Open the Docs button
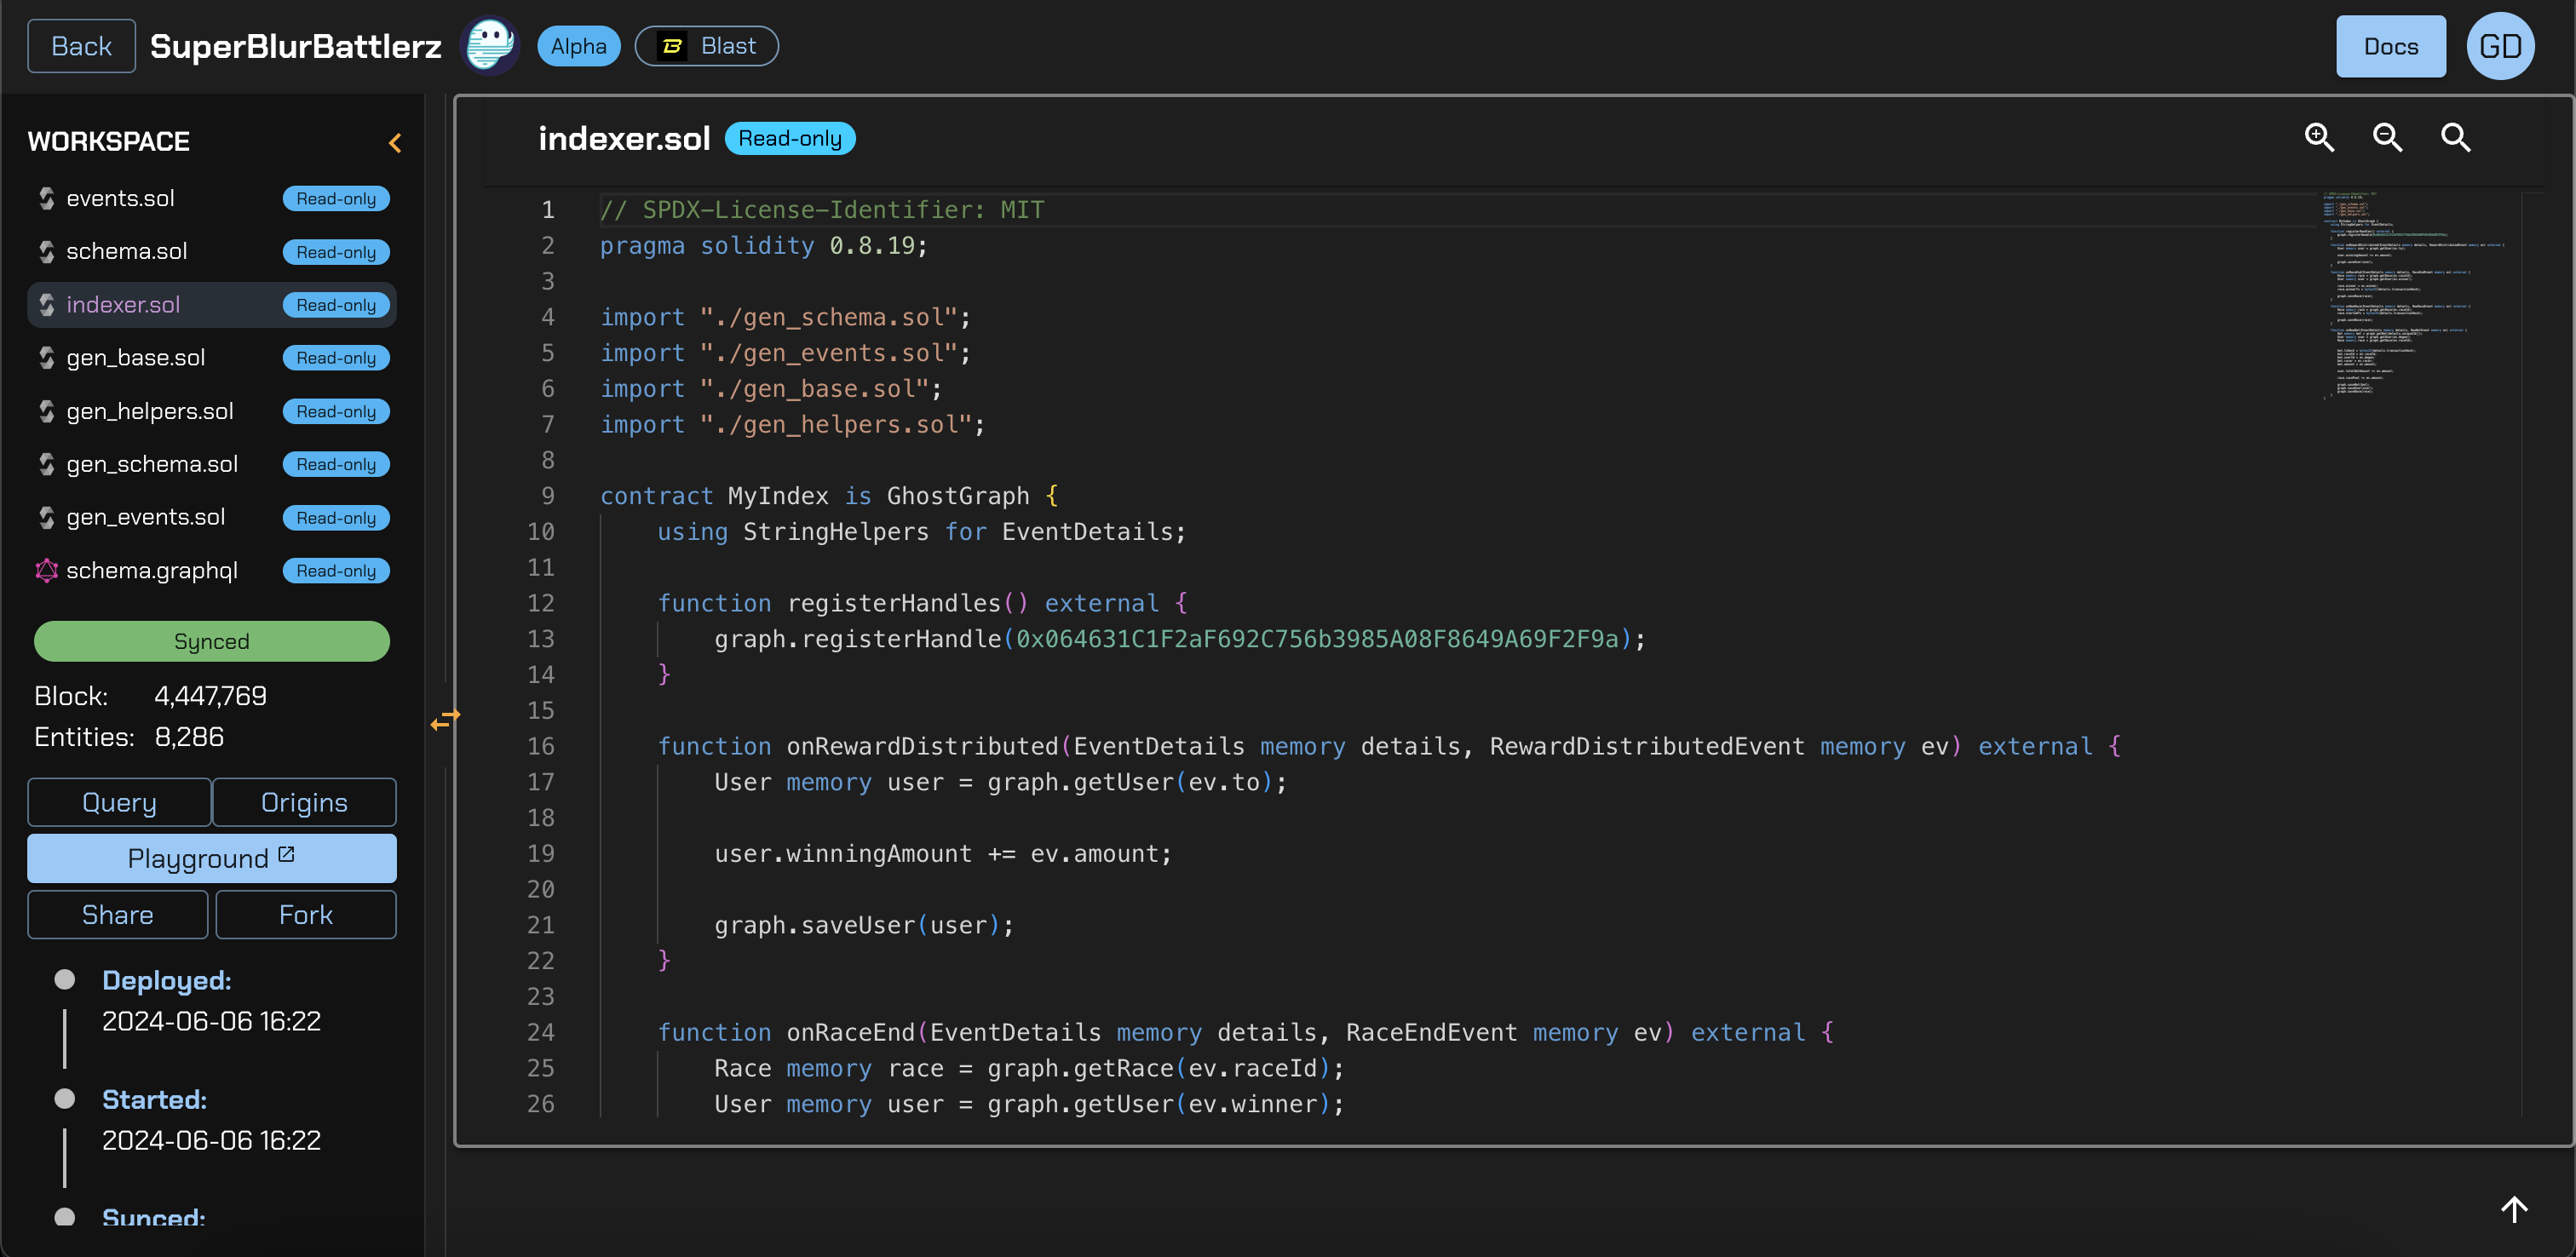This screenshot has width=2576, height=1257. [2390, 46]
